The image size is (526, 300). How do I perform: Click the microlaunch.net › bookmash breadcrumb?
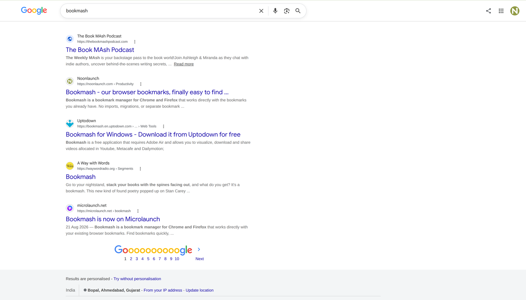tap(104, 211)
